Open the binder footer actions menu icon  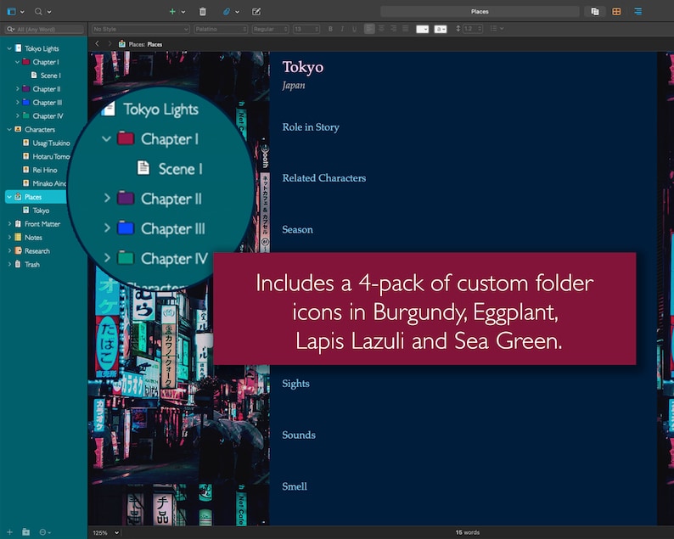click(45, 532)
